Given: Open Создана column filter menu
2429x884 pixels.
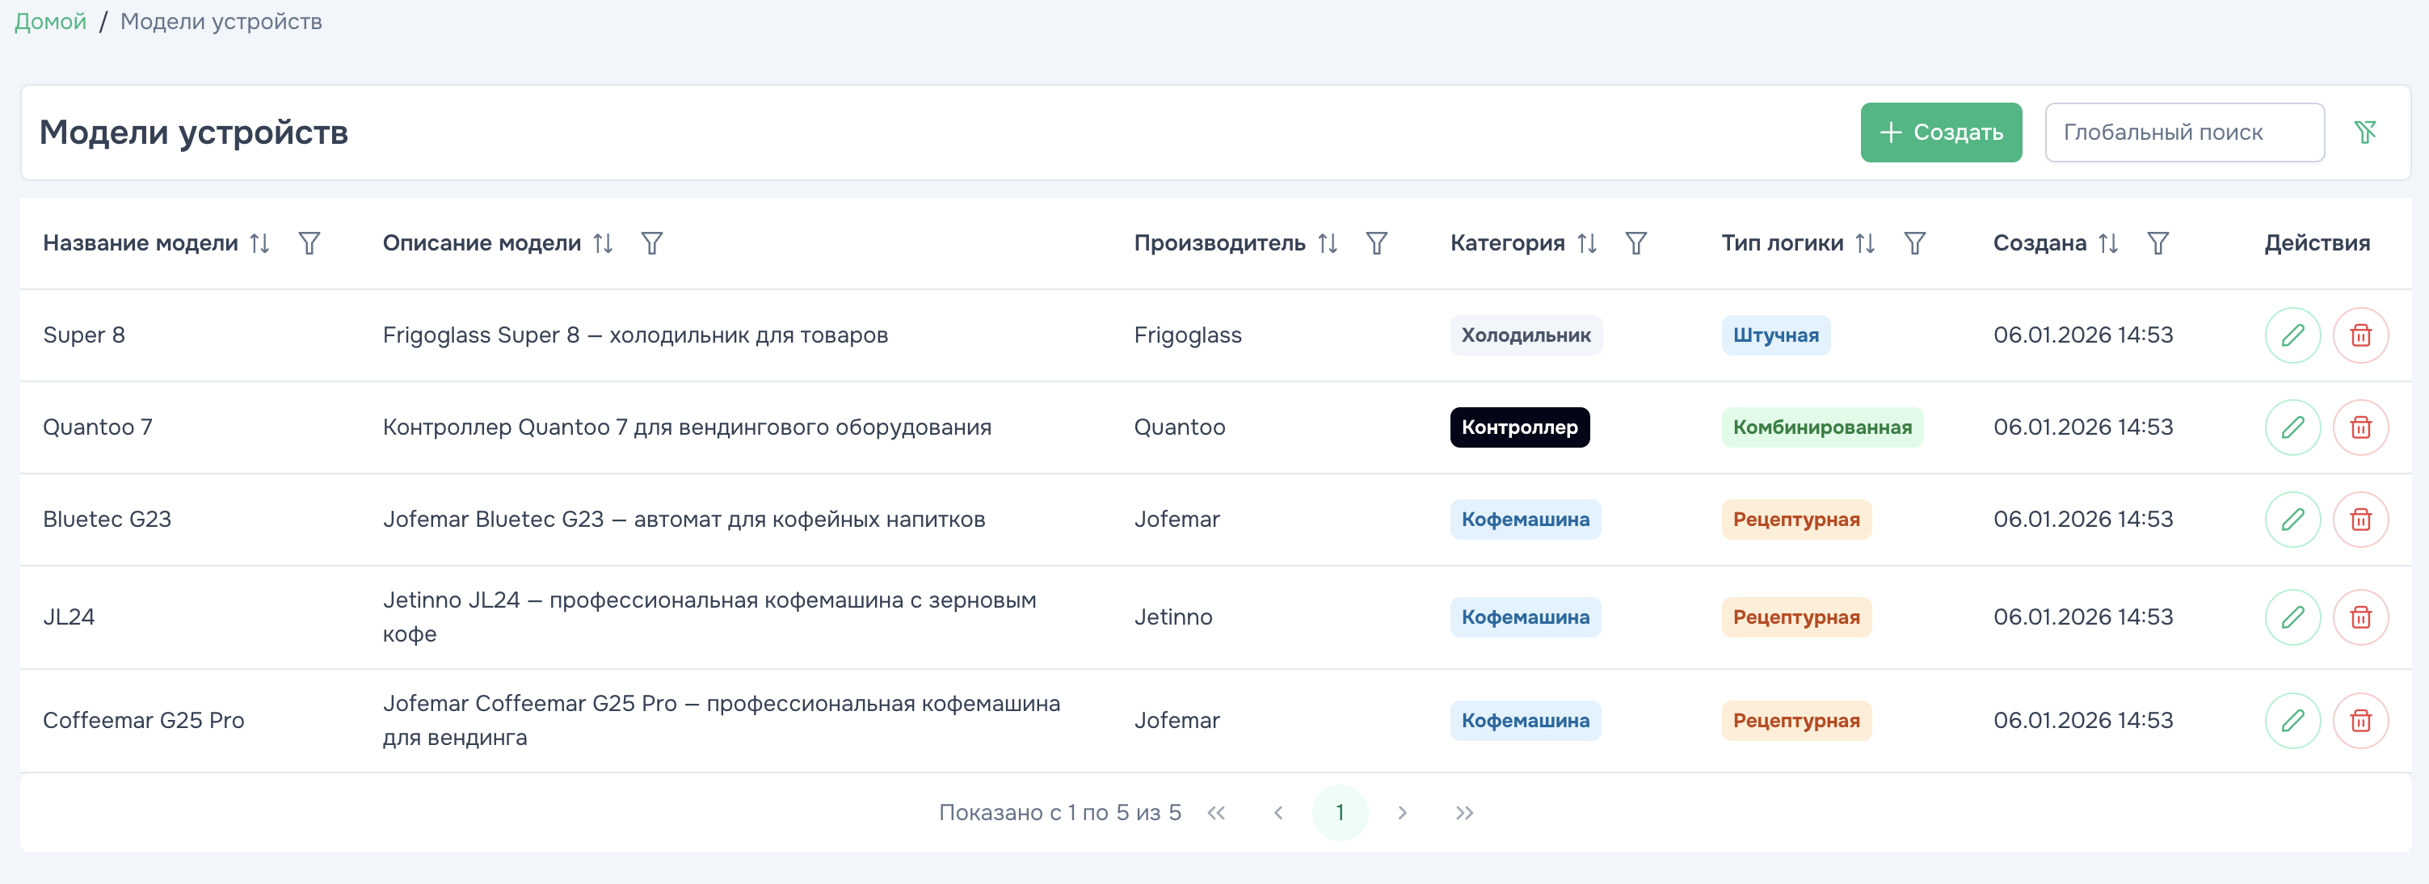Looking at the screenshot, I should pyautogui.click(x=2157, y=243).
